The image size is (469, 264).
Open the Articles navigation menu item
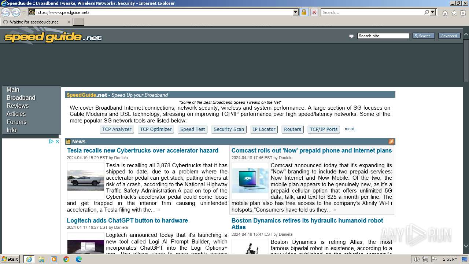point(16,114)
